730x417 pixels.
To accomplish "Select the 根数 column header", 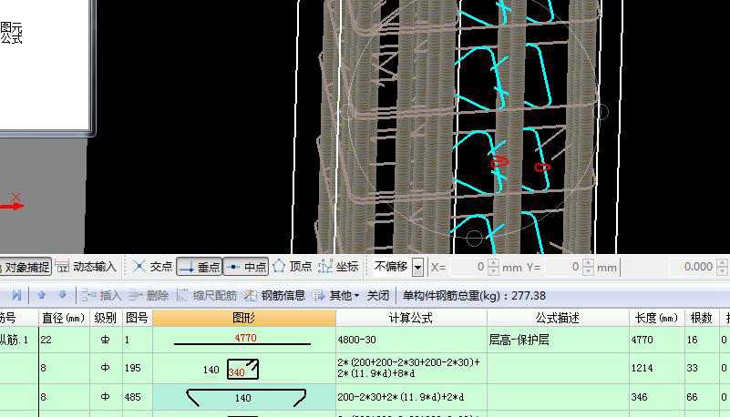I will pos(702,318).
